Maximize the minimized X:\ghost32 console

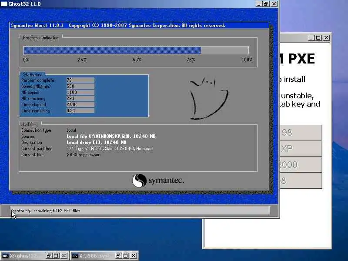[56, 256]
